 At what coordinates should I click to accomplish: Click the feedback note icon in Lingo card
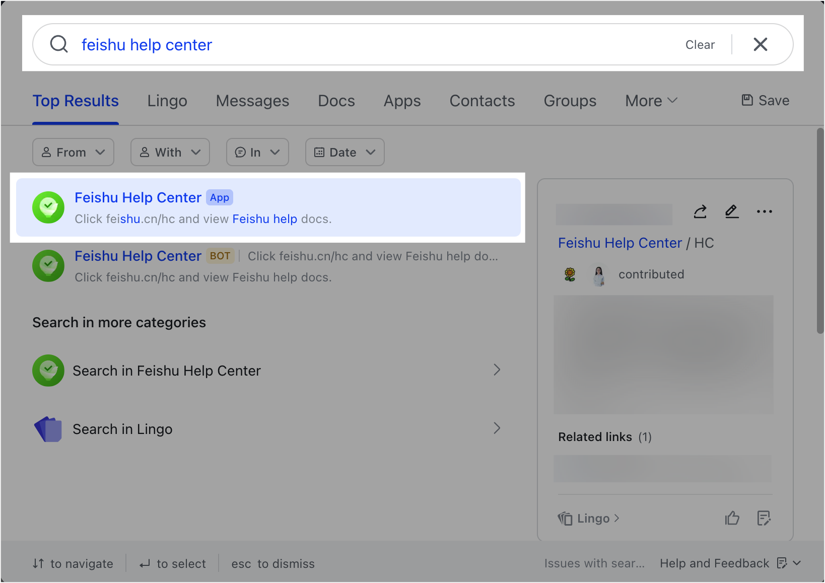(x=764, y=518)
